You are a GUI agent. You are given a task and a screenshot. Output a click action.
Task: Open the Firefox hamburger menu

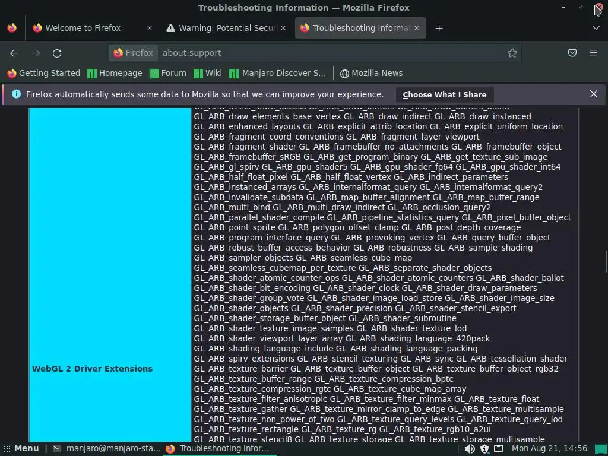tap(594, 53)
